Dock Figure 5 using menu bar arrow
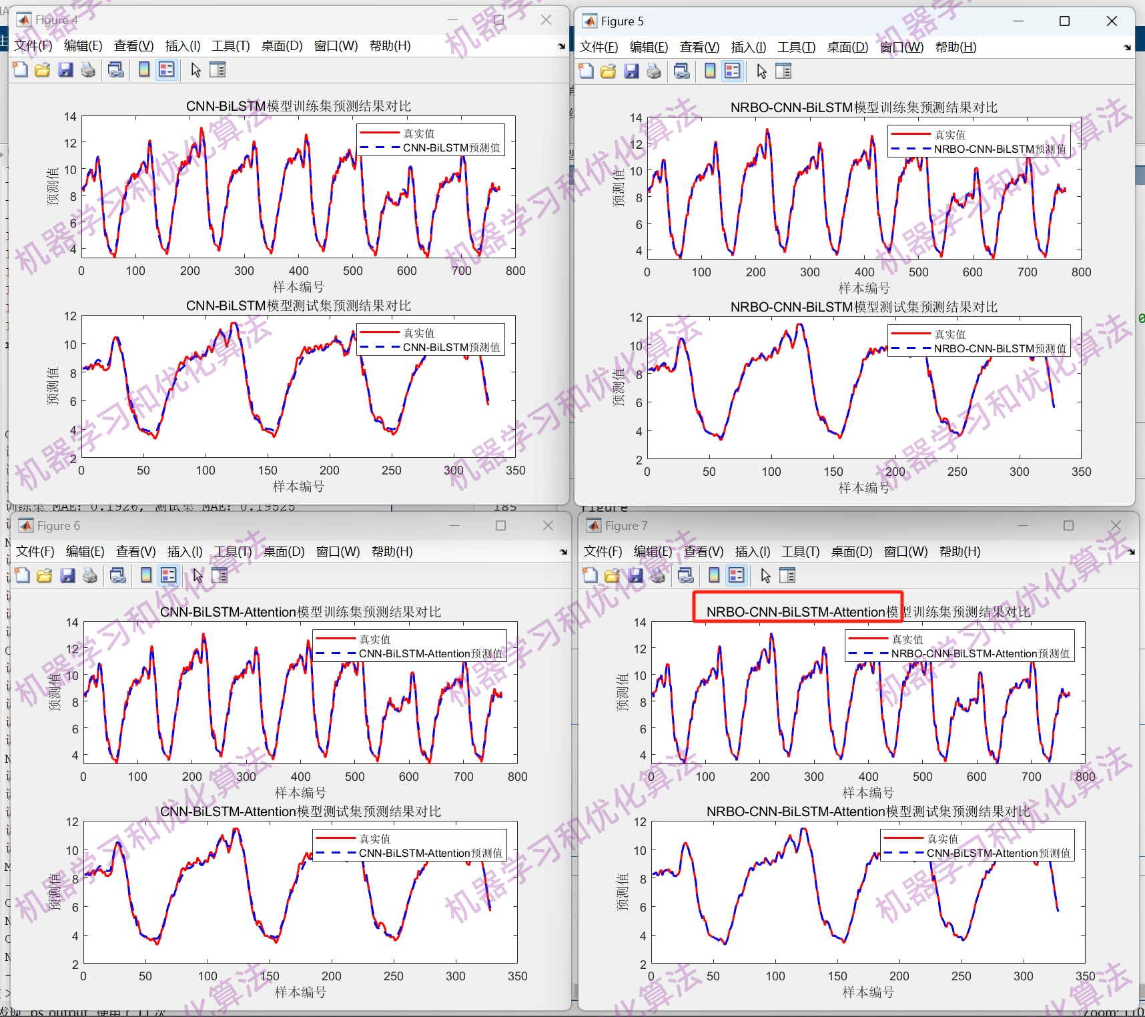The image size is (1145, 1017). [x=1127, y=47]
